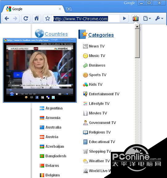Select Azerbaijan in the countries list
Image resolution: width=167 pixels, height=178 pixels.
(x=55, y=147)
